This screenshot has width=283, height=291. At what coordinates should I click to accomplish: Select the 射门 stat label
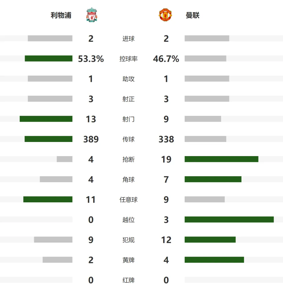tap(129, 119)
